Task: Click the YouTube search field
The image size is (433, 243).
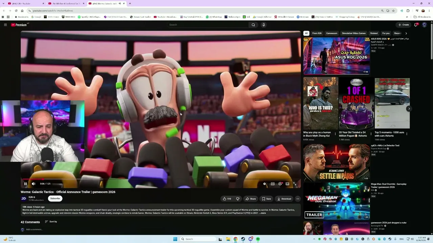Action: coord(208,25)
